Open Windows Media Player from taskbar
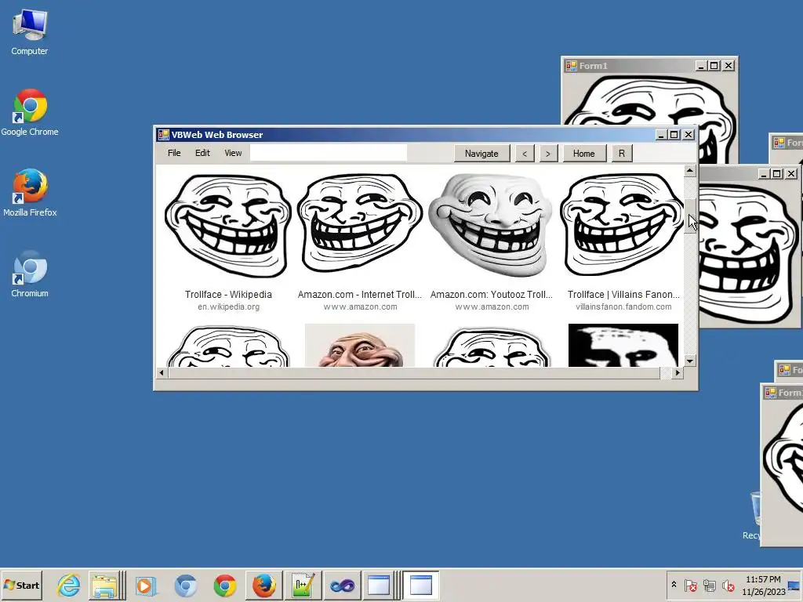Screen dimensions: 803x602 click(146, 585)
